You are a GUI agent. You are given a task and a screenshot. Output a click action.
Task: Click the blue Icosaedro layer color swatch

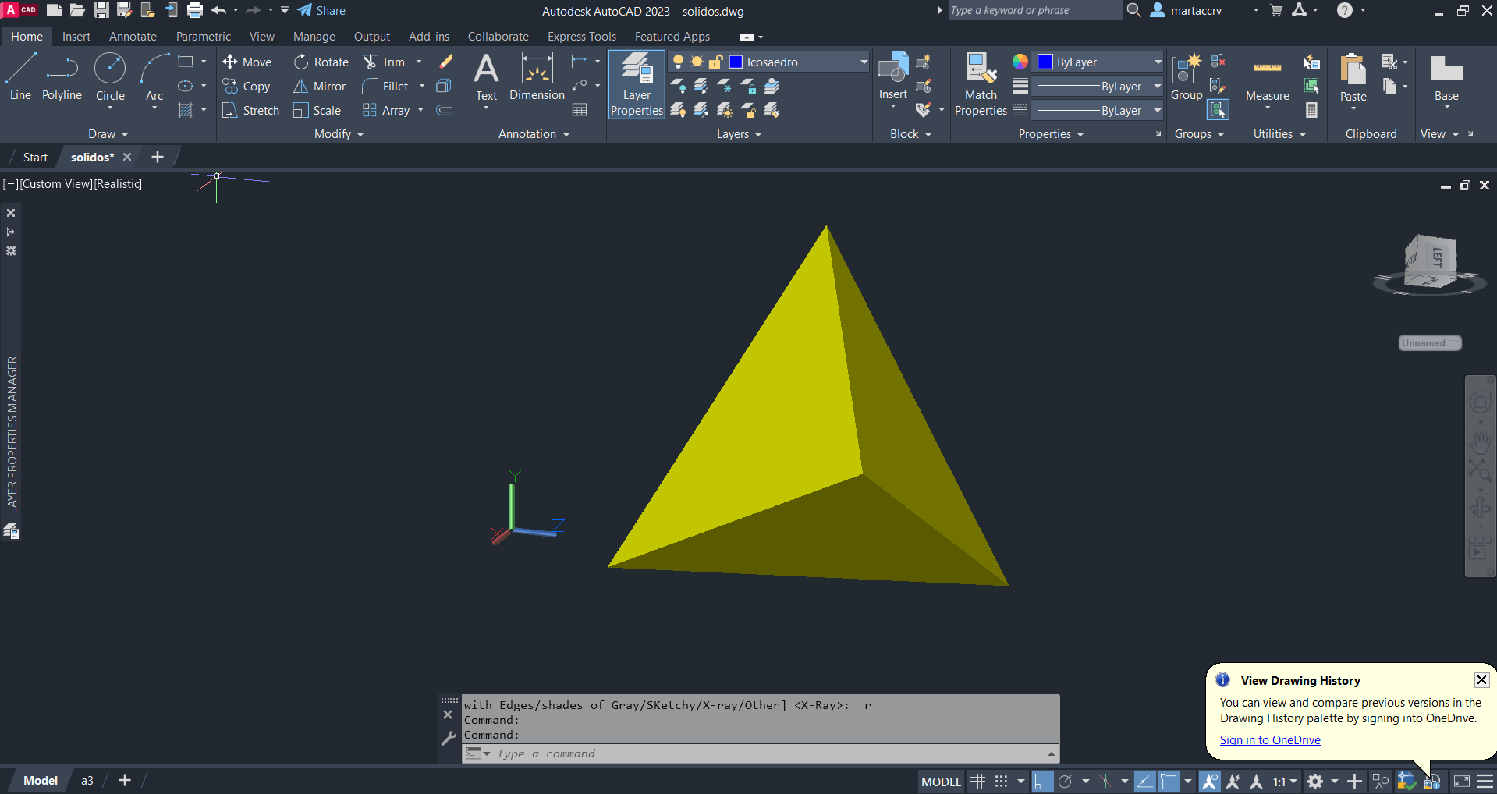736,62
